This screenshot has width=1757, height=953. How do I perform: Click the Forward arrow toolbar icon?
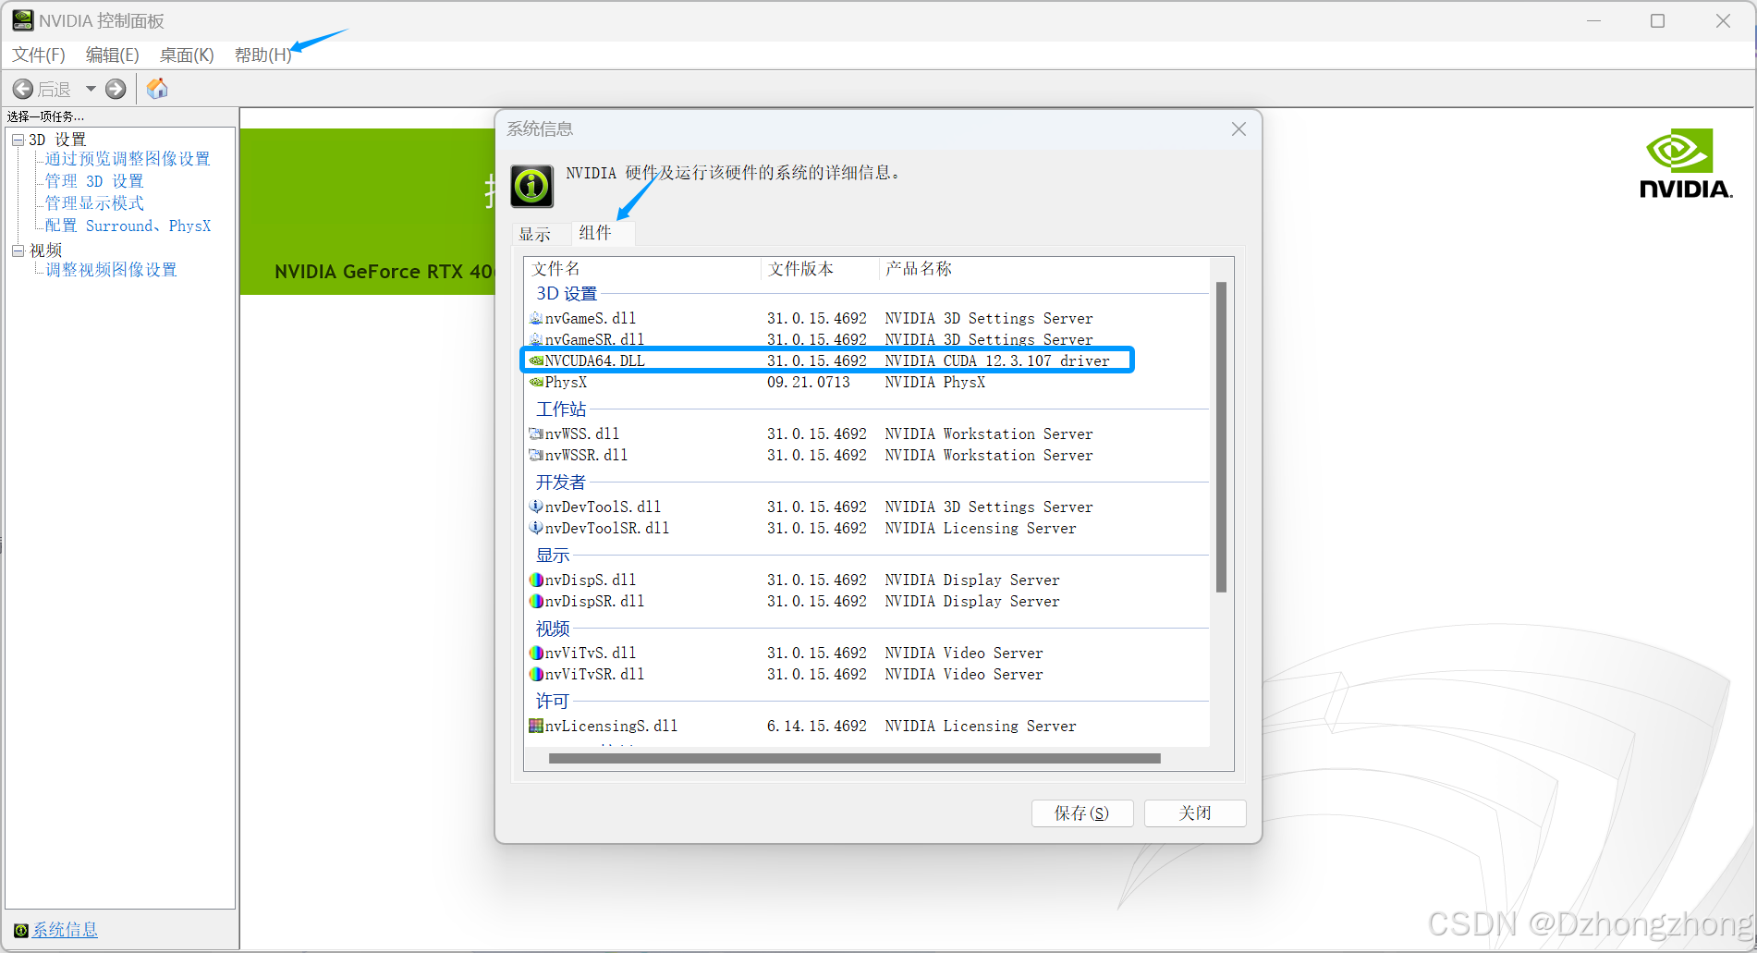116,89
